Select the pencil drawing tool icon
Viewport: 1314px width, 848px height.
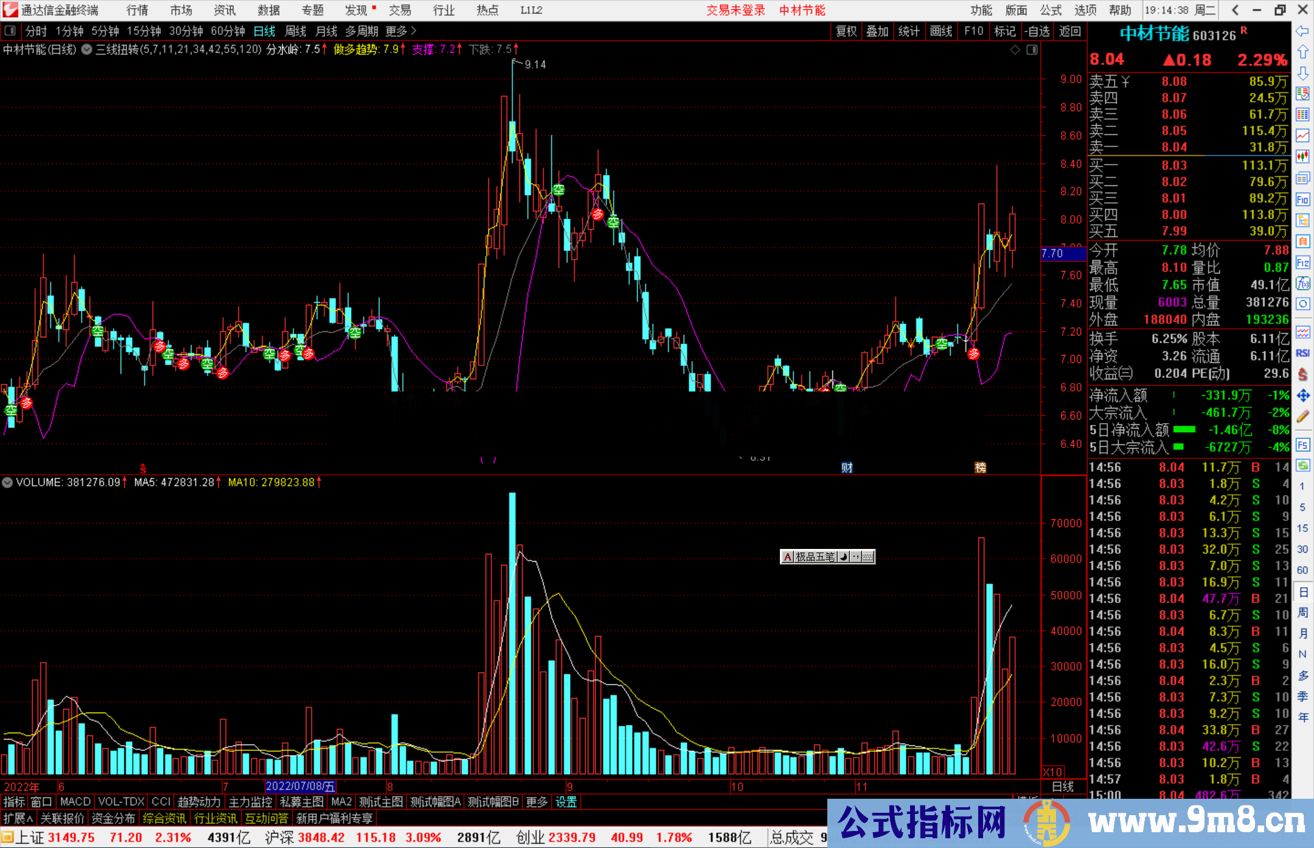pyautogui.click(x=1302, y=416)
